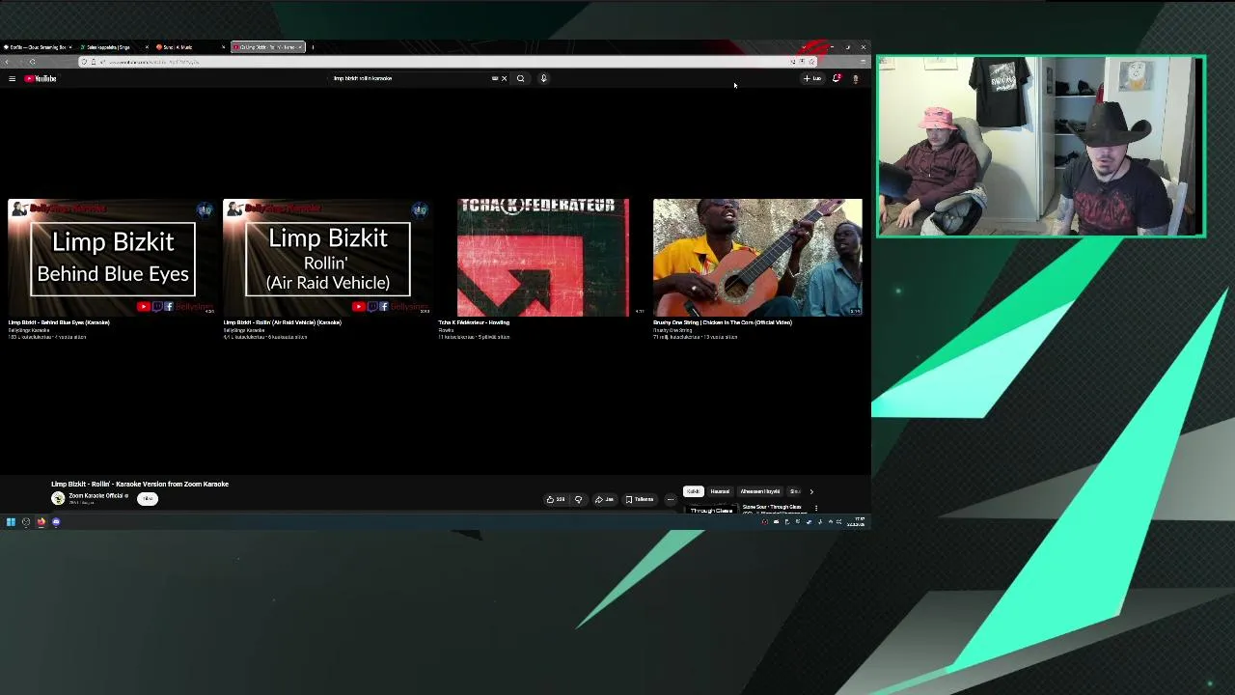Switch to the third browser tab

pyautogui.click(x=190, y=47)
